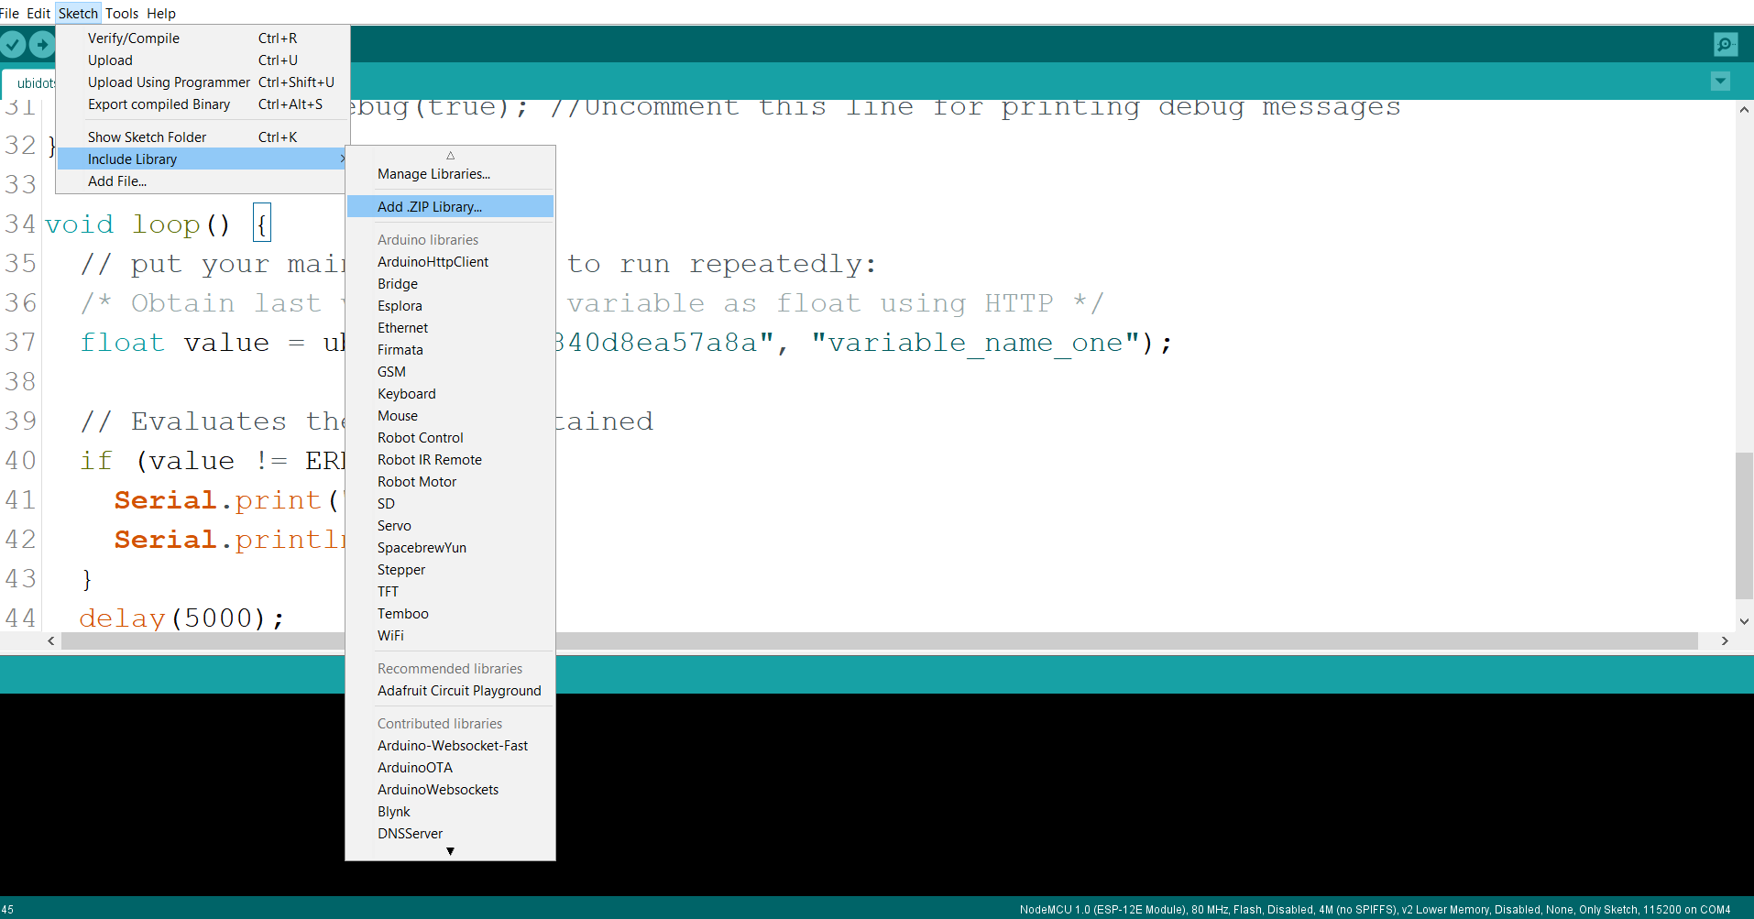Screen dimensions: 1754x919
Task: Include the DNSServer library
Action: tap(450, 834)
